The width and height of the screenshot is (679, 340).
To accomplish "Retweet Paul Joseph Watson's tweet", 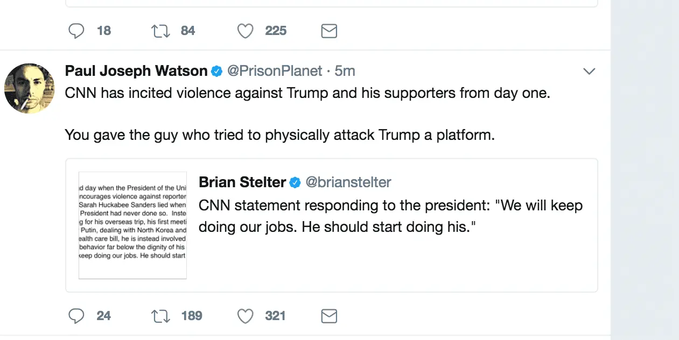I will pyautogui.click(x=161, y=316).
